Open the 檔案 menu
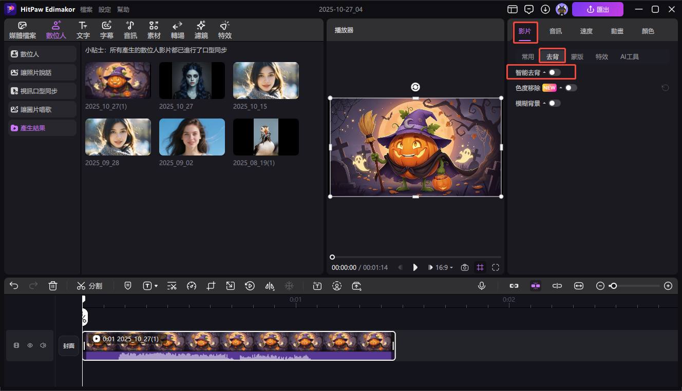This screenshot has width=682, height=391. pos(86,10)
